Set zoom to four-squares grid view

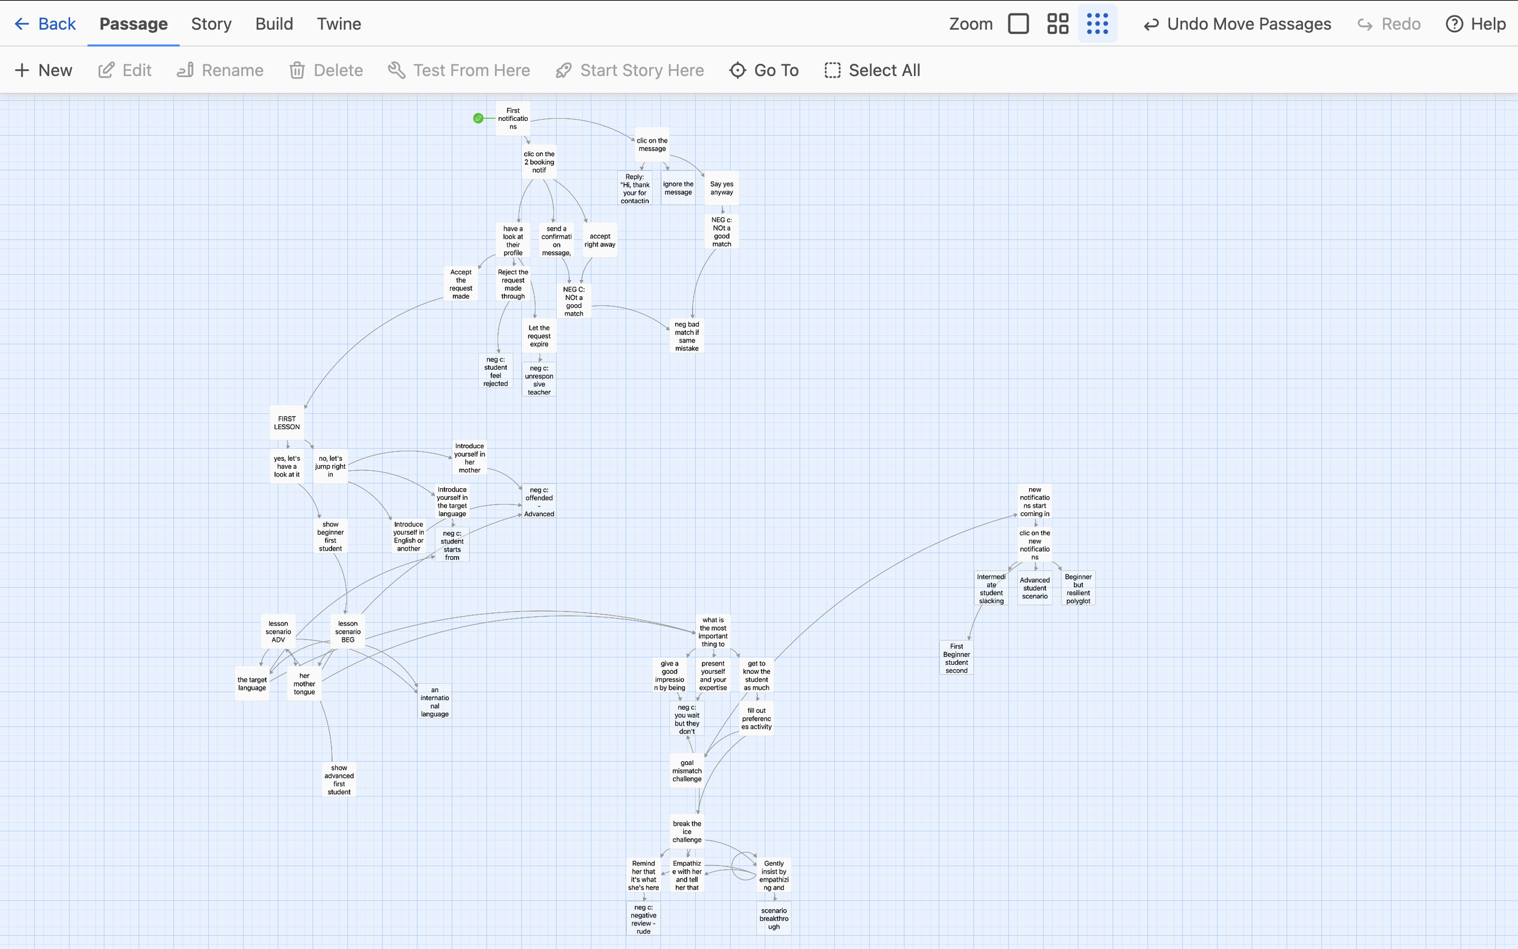(1057, 24)
